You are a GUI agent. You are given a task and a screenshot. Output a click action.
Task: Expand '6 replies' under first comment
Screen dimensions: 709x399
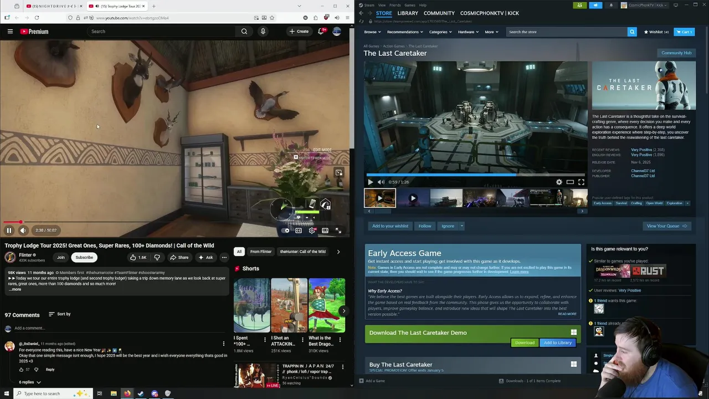pos(30,382)
